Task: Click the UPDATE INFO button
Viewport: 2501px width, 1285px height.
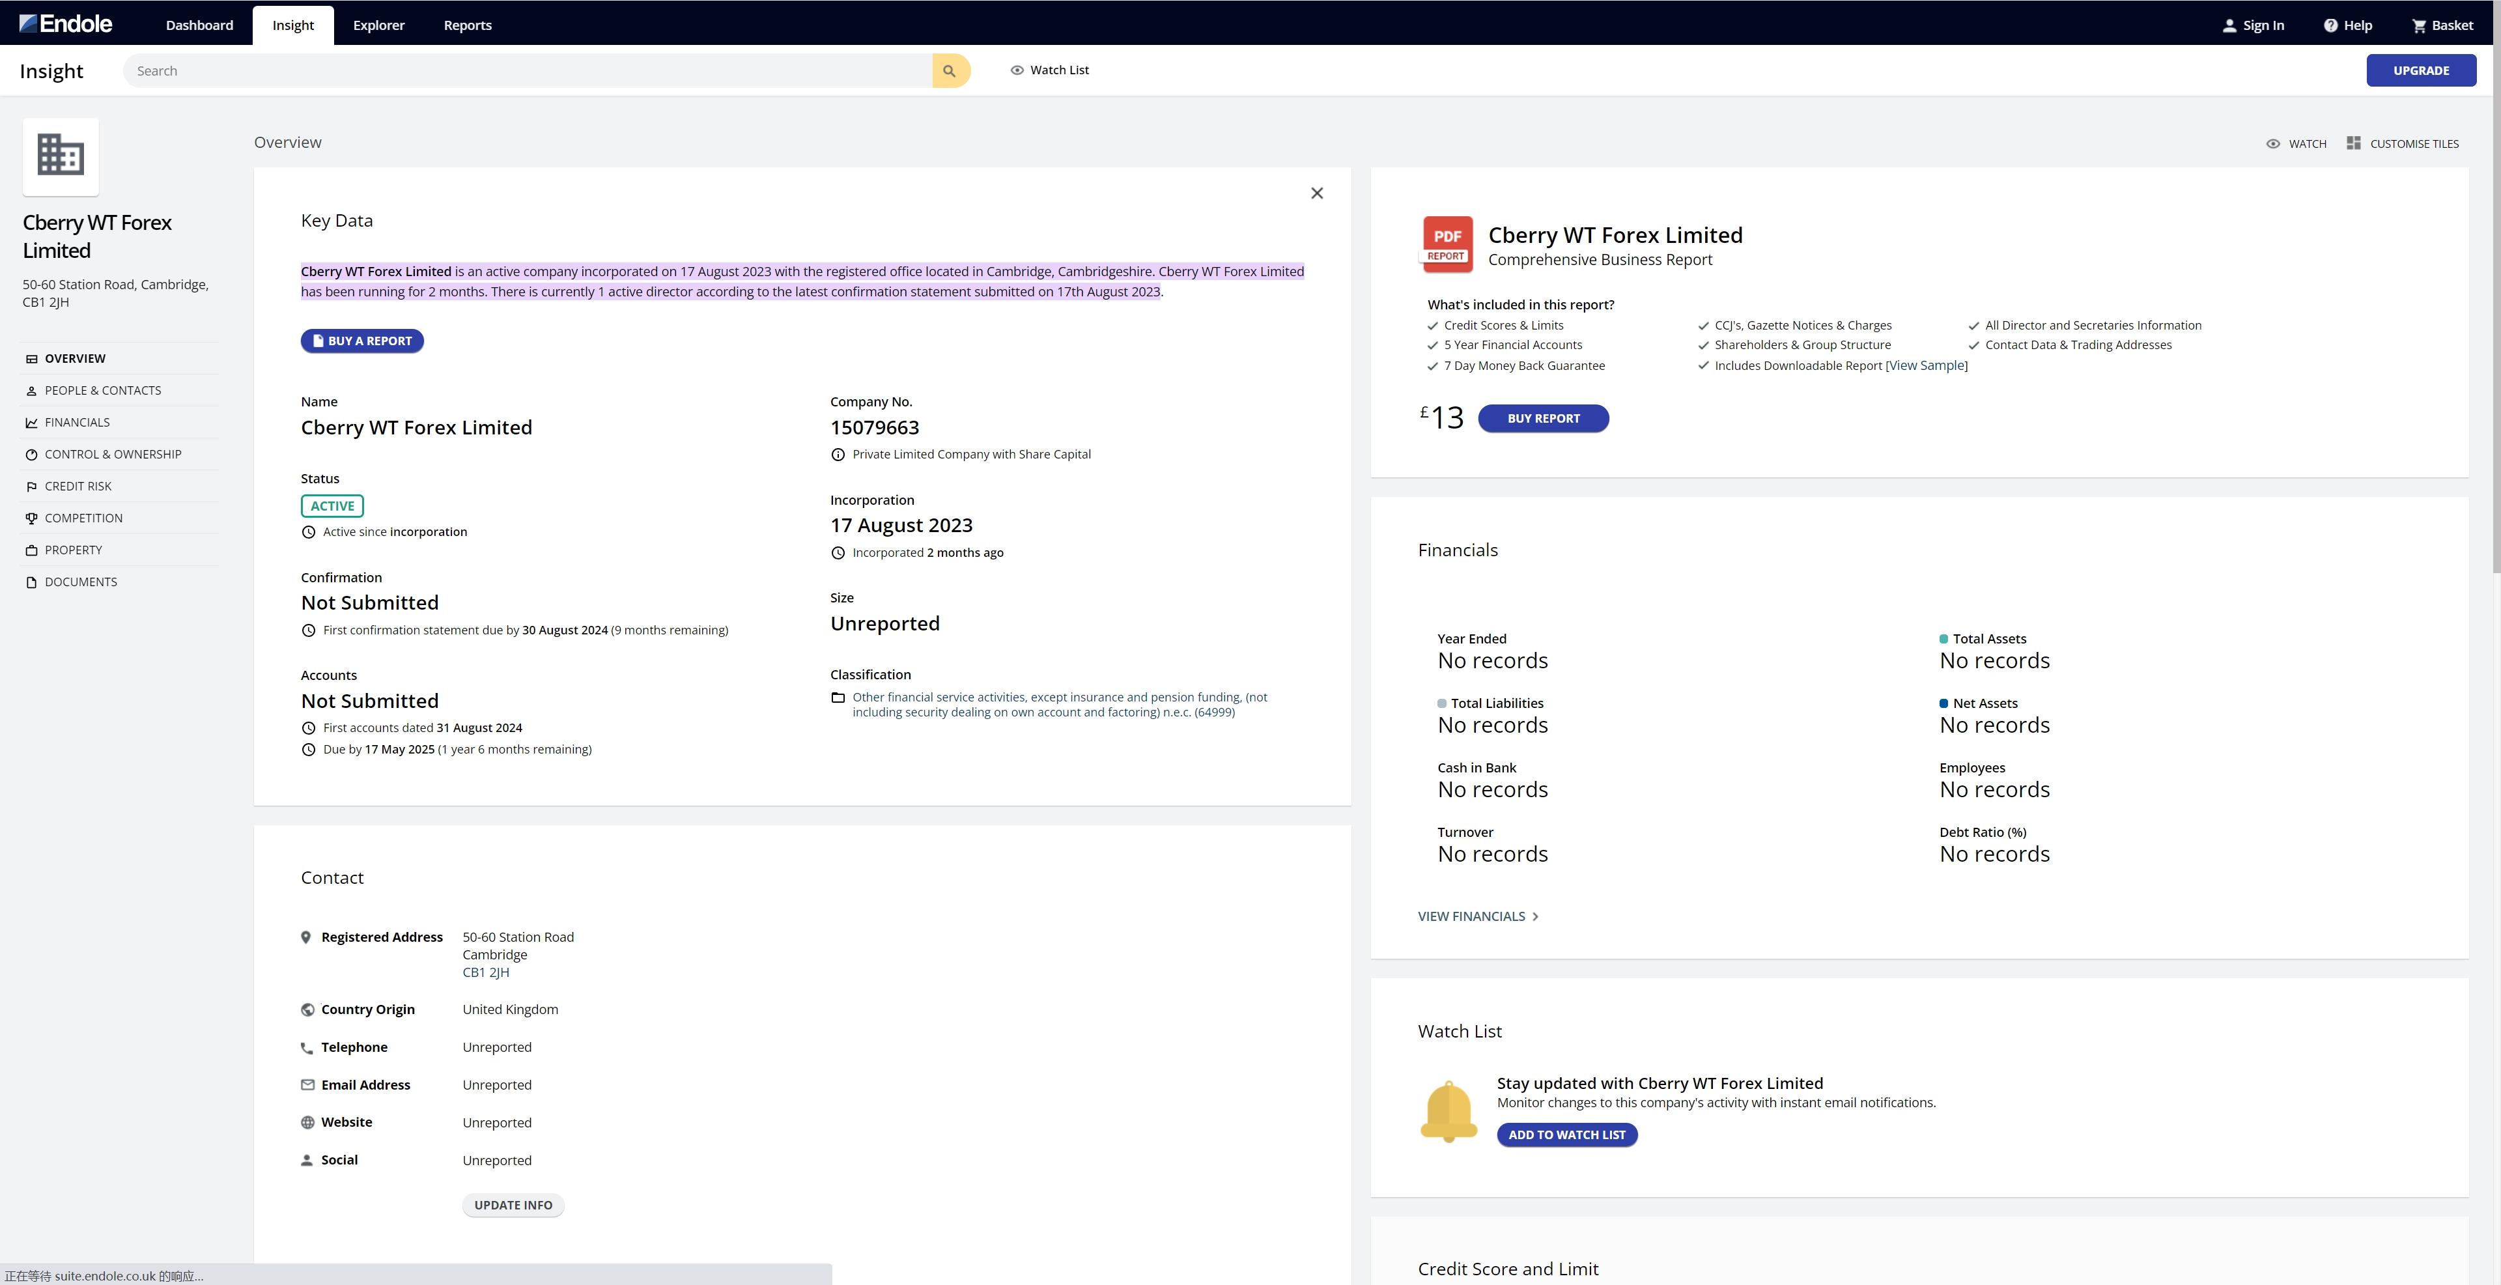Action: [x=513, y=1206]
